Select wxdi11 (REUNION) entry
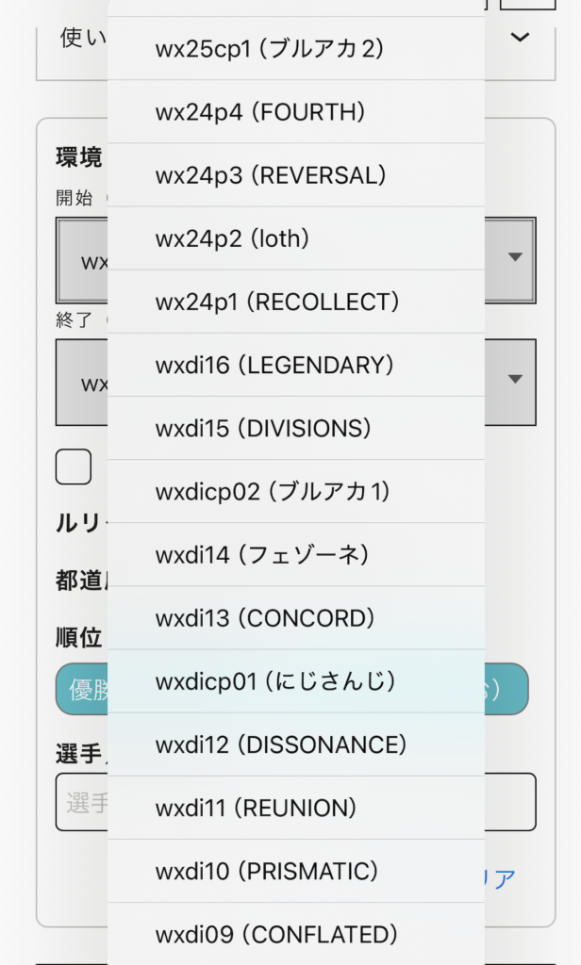The height and width of the screenshot is (965, 581). [295, 809]
